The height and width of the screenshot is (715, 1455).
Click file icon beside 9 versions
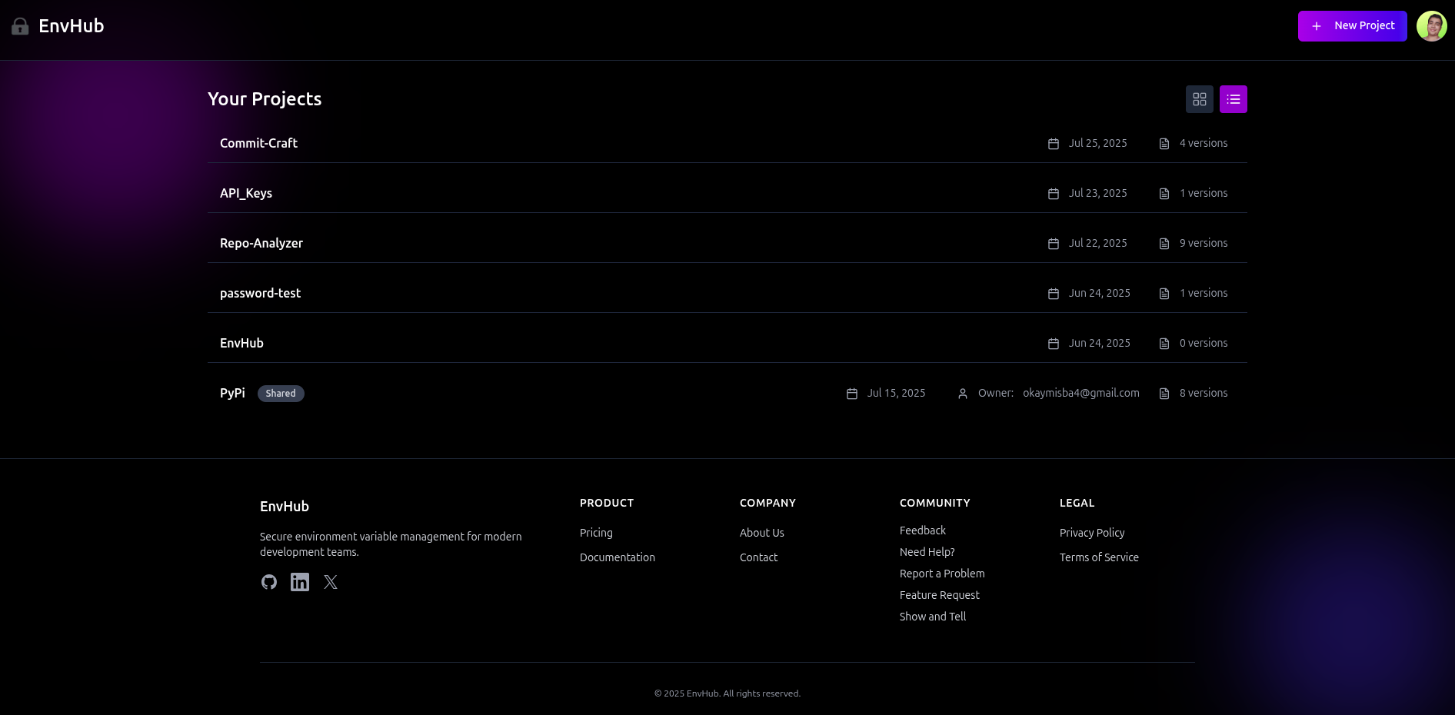click(x=1164, y=244)
